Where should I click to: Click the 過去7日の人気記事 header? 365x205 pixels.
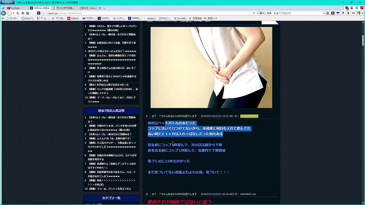coord(111,110)
